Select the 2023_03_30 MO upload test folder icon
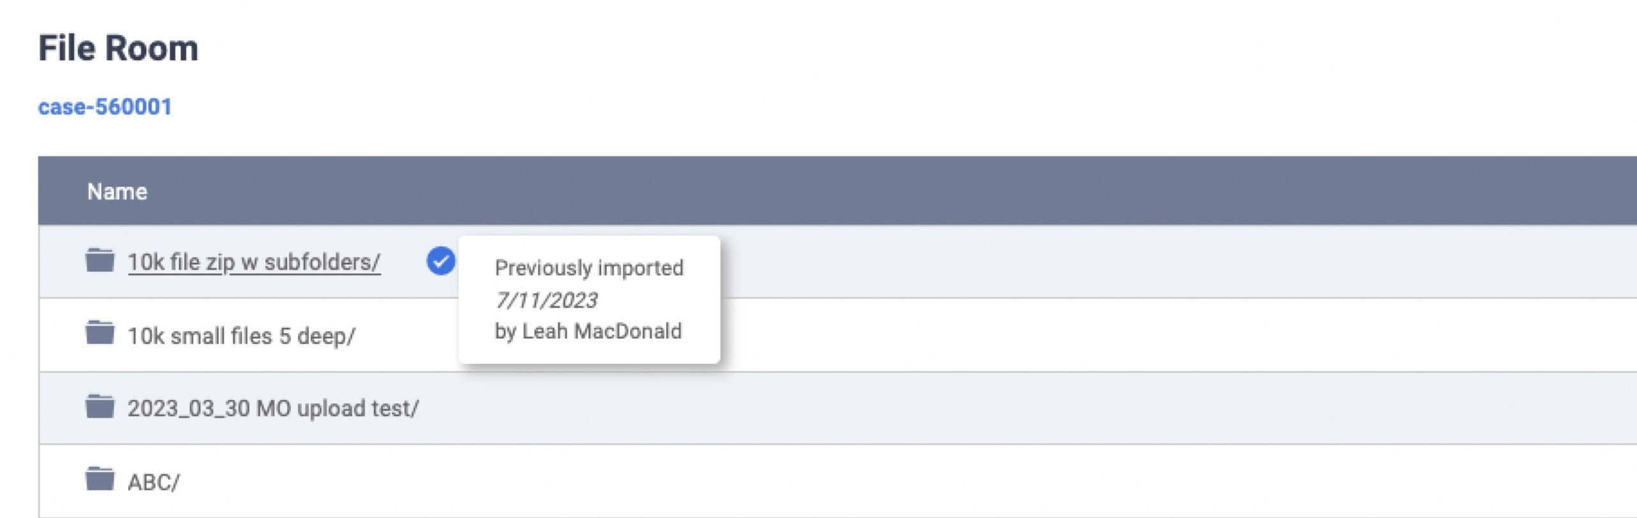The height and width of the screenshot is (518, 1637). tap(100, 406)
